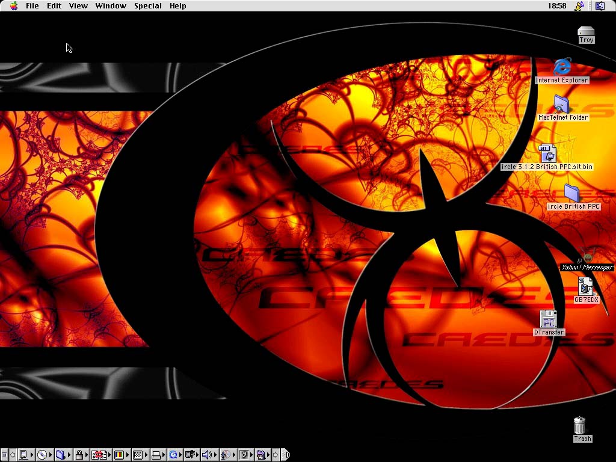Click the Control Strip close box

[x=4, y=455]
